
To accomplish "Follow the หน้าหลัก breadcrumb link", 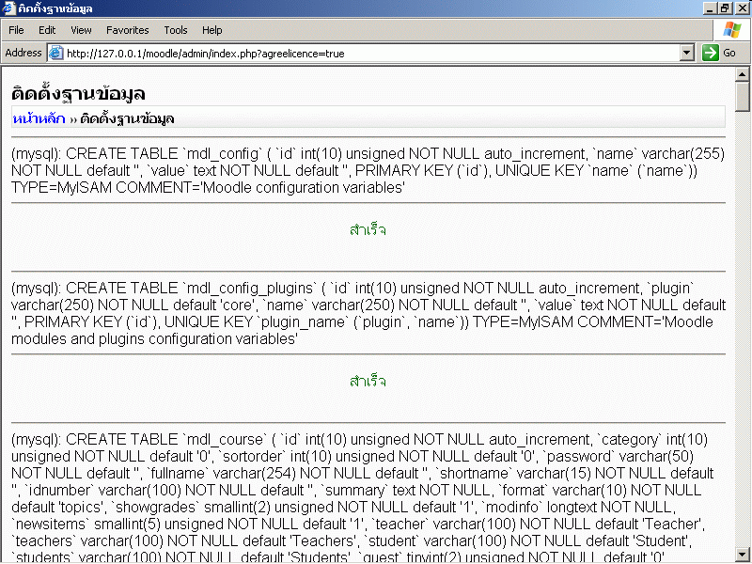I will (39, 118).
